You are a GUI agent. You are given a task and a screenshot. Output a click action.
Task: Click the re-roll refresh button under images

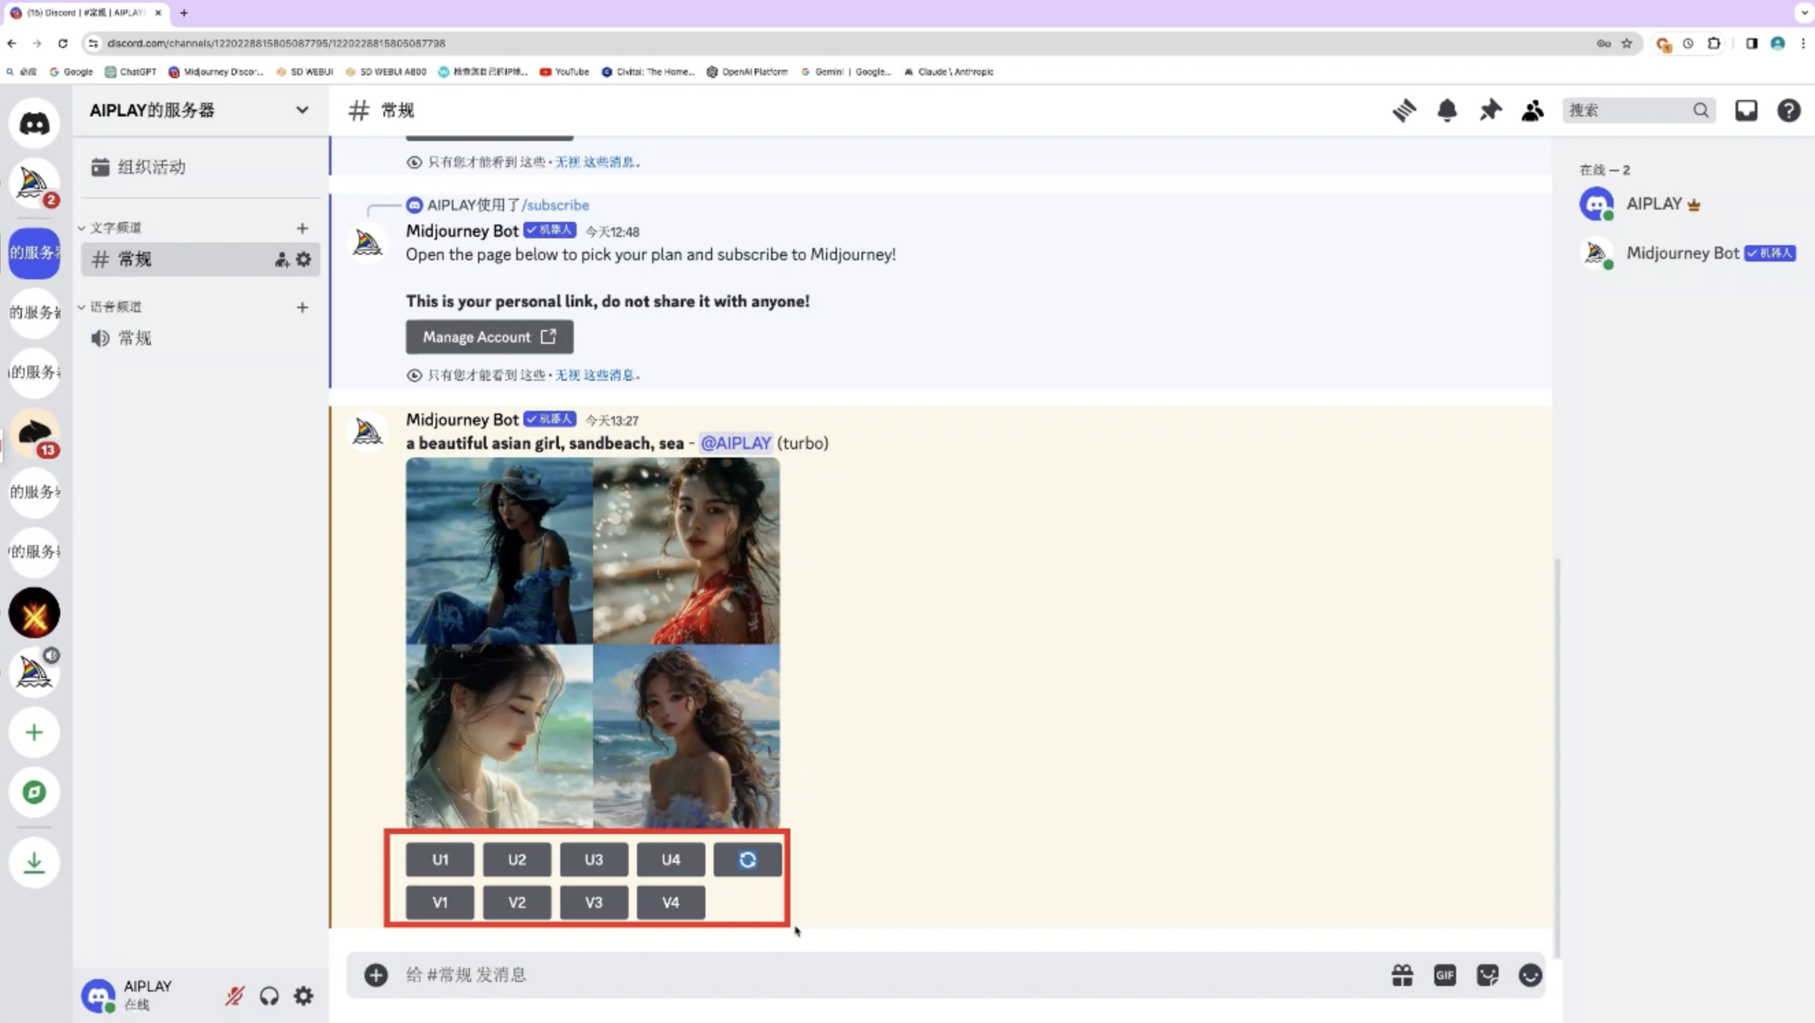(x=747, y=859)
